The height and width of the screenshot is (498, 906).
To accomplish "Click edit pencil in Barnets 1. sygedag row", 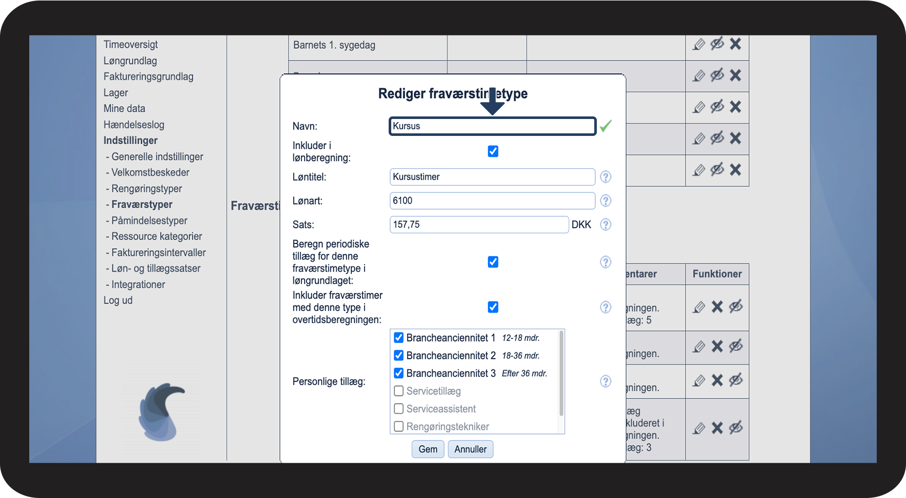I will 699,45.
